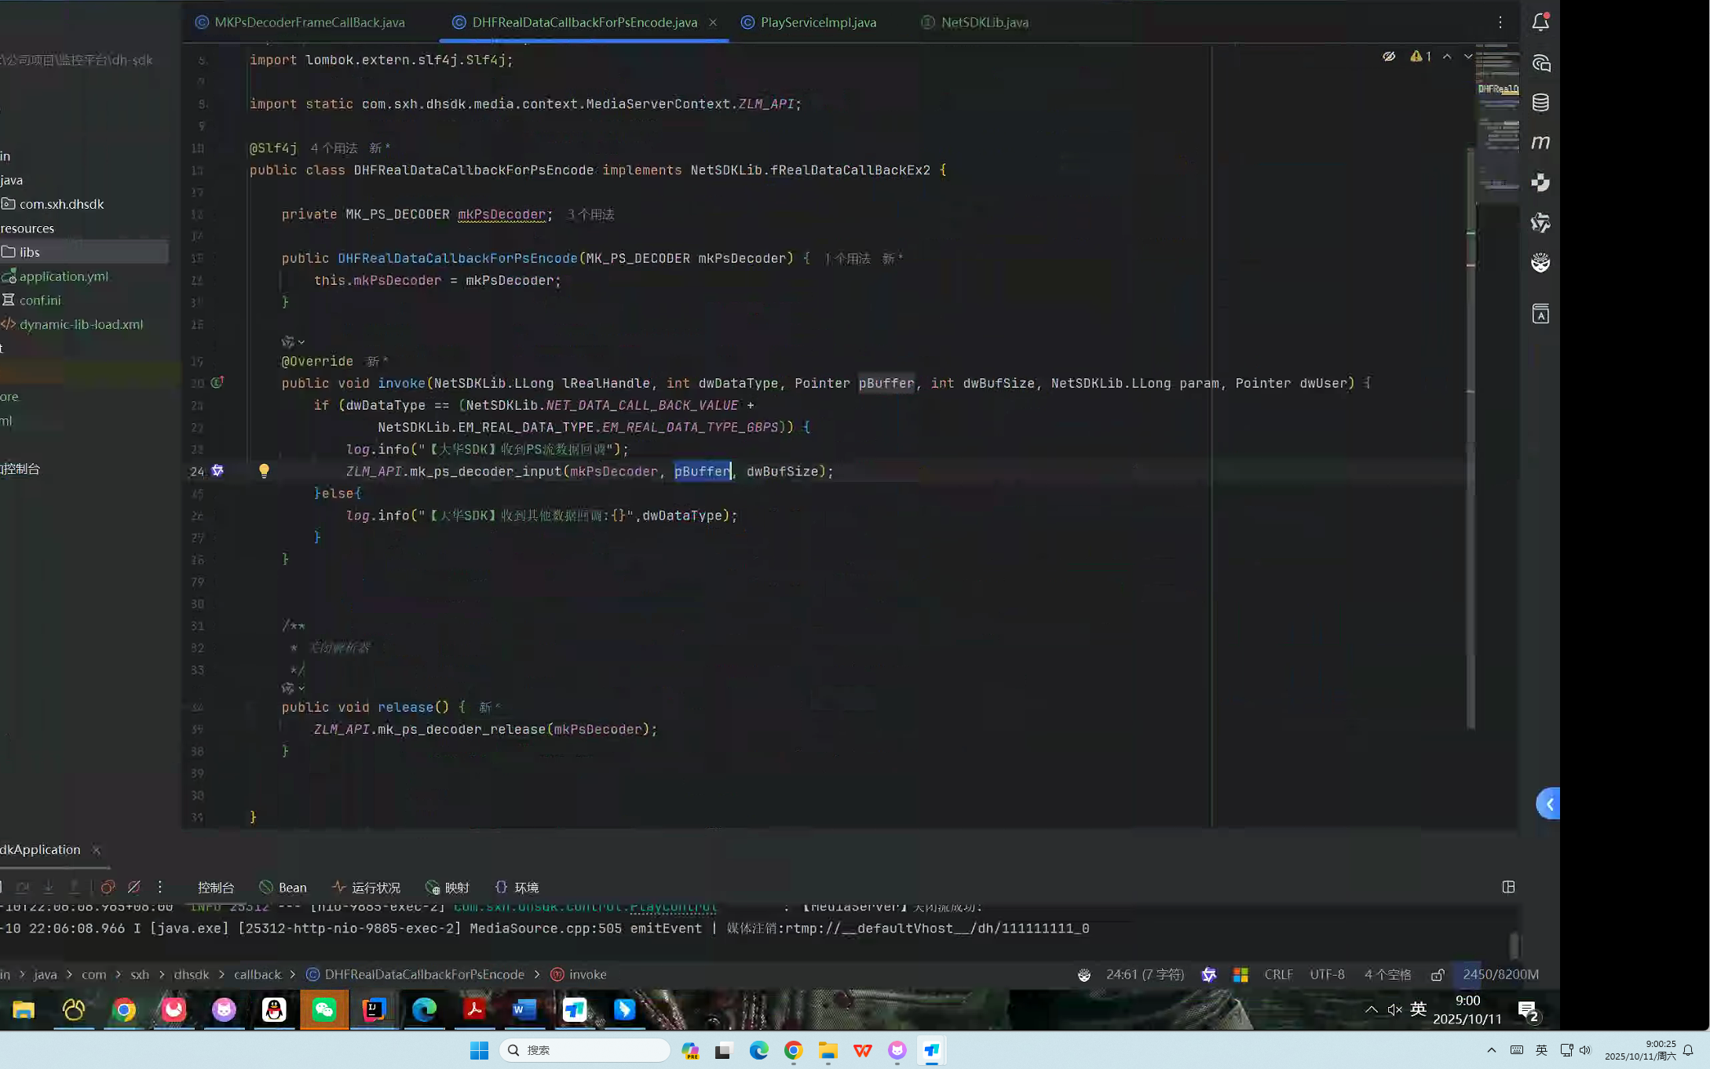Open the notifications bell panel

[1540, 22]
